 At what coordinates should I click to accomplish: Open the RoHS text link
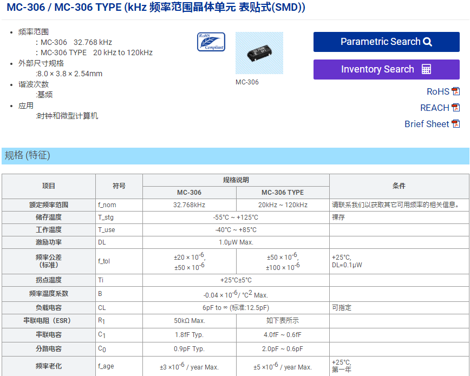coord(438,91)
